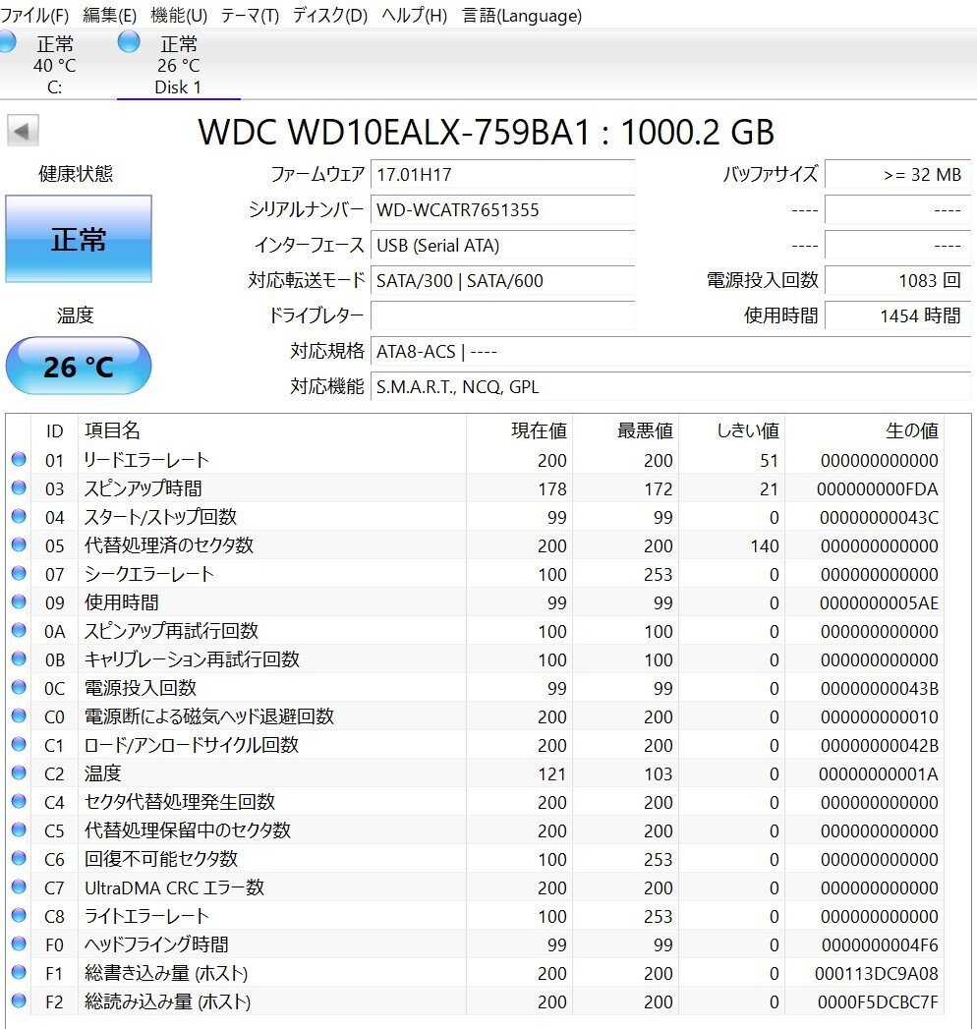Click status orb of スタート/ストップ回数 row
The height and width of the screenshot is (1029, 977).
[x=19, y=516]
